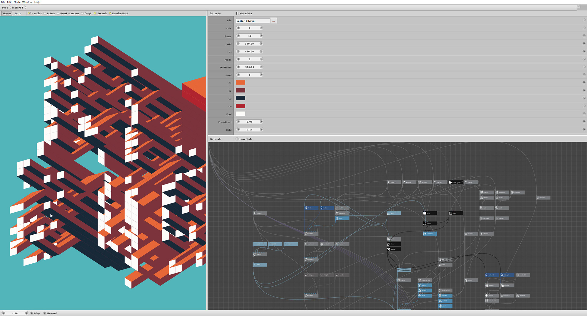Image resolution: width=587 pixels, height=316 pixels.
Task: Select the lookup26 node with magnifier icon
Action: coord(507,275)
